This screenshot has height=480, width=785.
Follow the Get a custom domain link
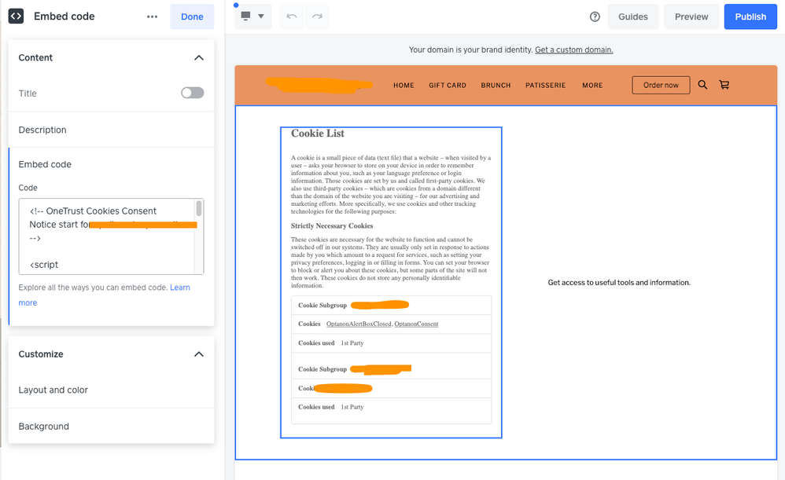click(573, 49)
